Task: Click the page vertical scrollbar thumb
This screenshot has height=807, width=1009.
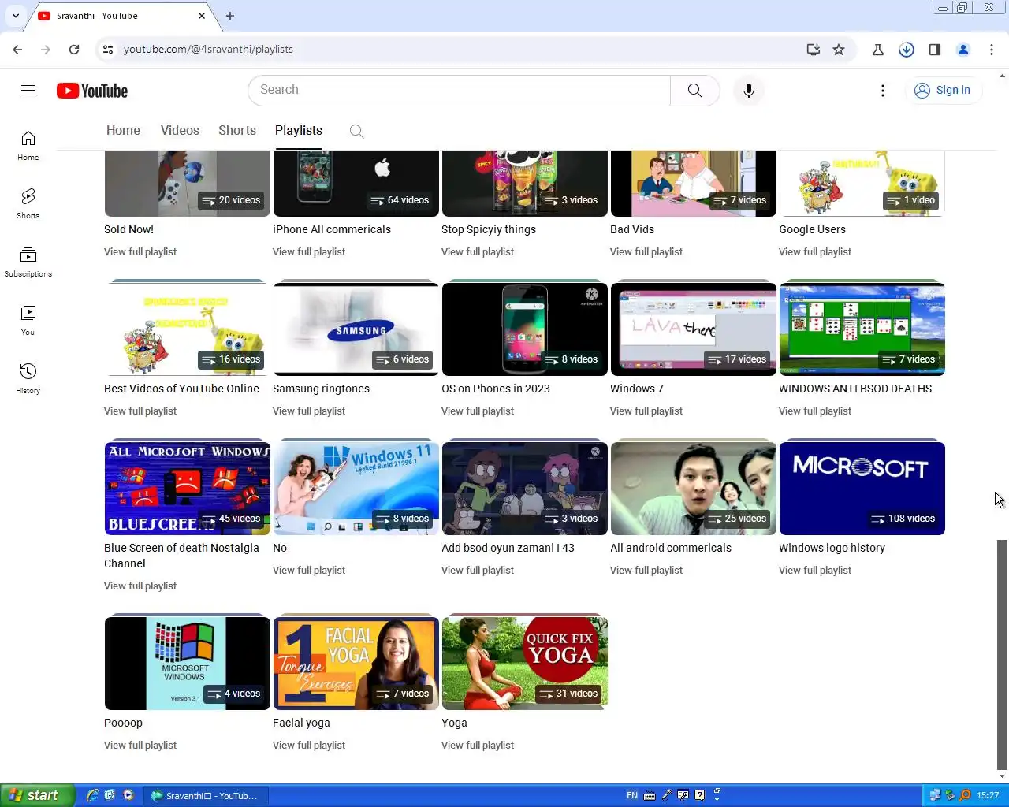Action: (1002, 654)
